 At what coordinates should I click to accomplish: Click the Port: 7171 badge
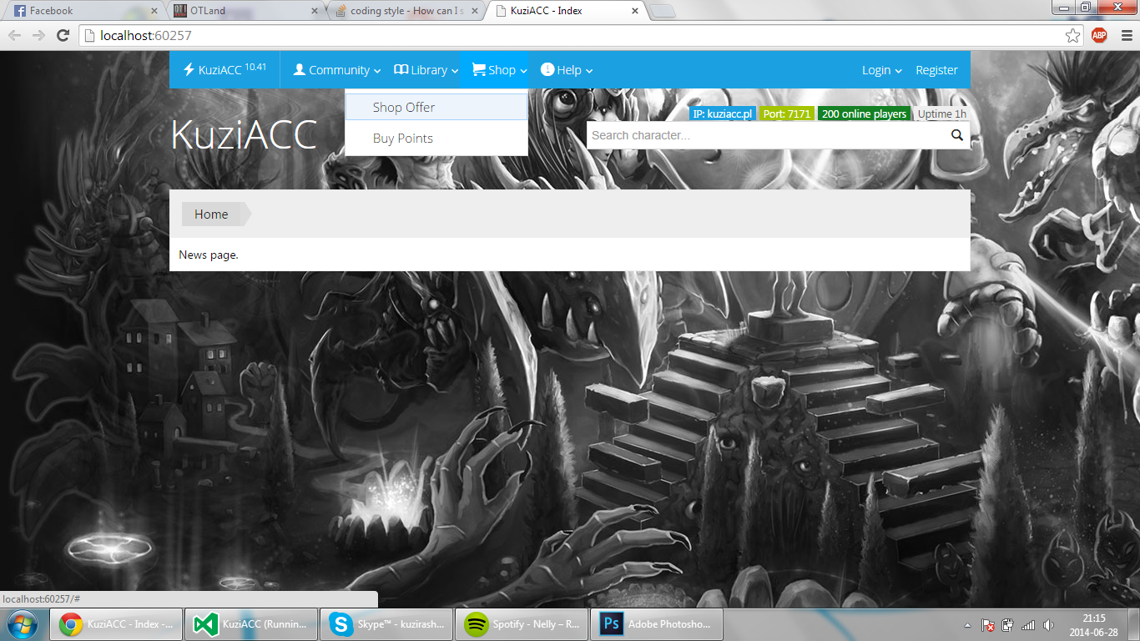[786, 114]
